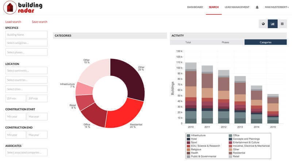The height and width of the screenshot is (161, 292).
Task: Click the Other 29% donut slice
Action: [x=131, y=78]
